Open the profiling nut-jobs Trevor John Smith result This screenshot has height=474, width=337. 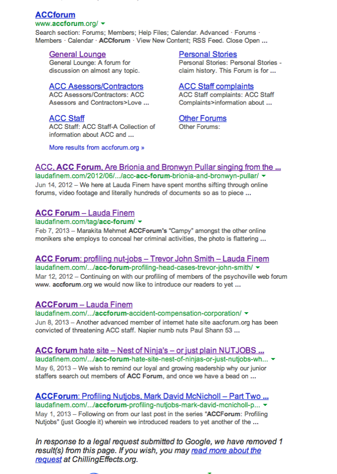[152, 259]
